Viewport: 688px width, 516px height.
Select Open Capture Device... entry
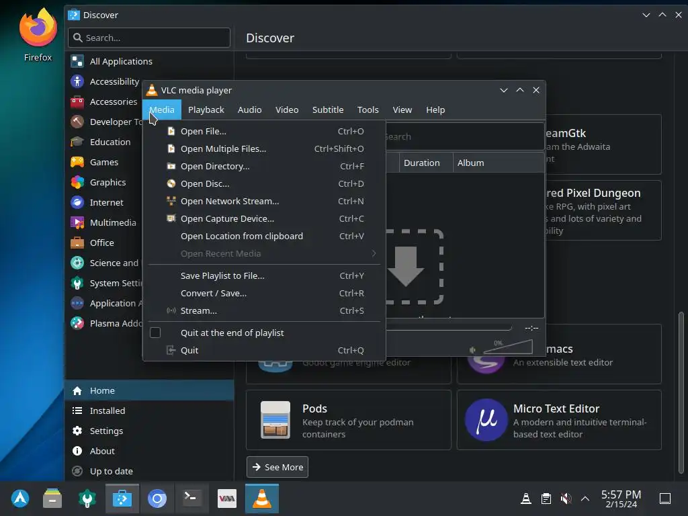[265, 218]
